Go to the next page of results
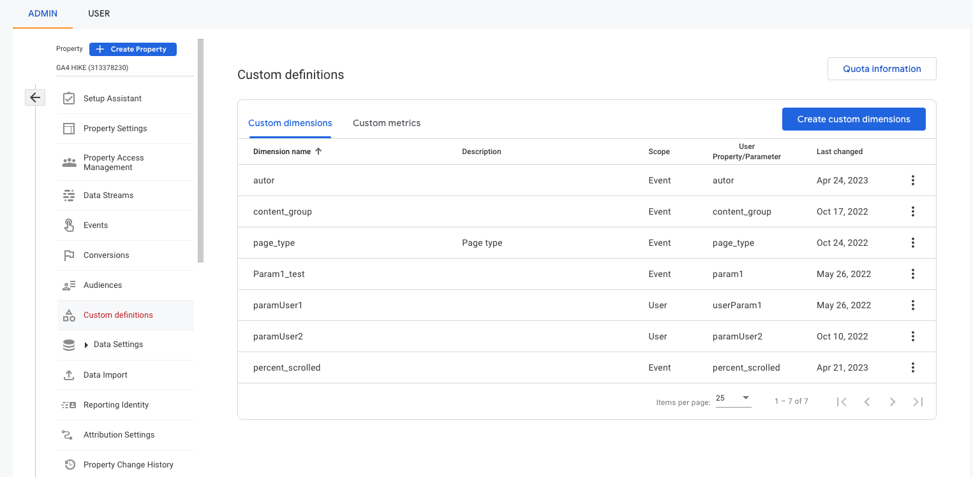Screen dimensions: 973x477 (x=893, y=402)
